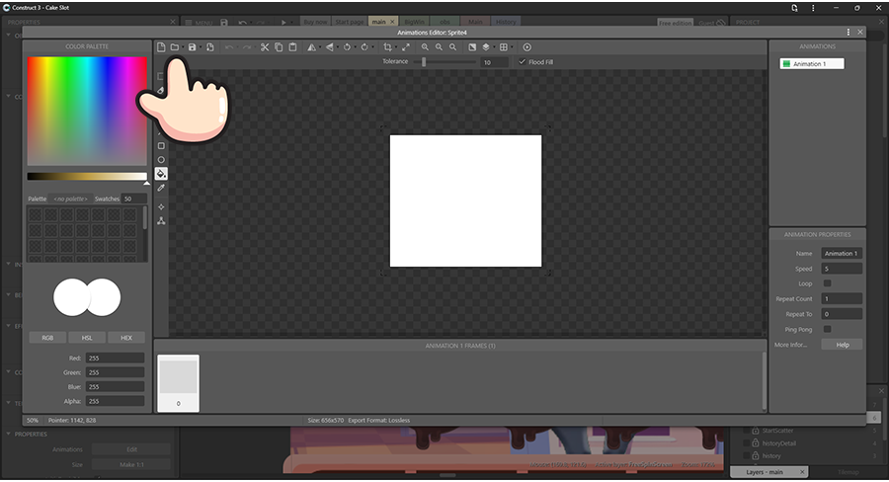Click the Help button
The height and width of the screenshot is (482, 889).
click(842, 345)
